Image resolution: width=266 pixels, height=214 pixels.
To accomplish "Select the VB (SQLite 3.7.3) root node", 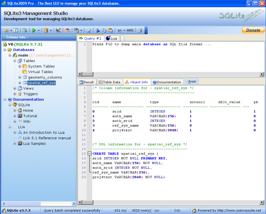I will click(x=25, y=44).
